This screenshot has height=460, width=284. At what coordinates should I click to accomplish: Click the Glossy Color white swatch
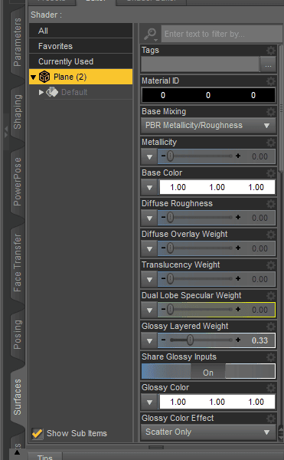(x=217, y=402)
